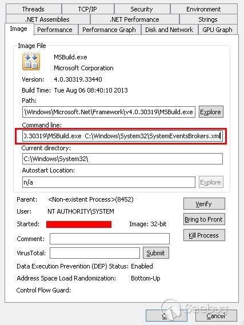This screenshot has height=325, width=244.
Task: Show the GPU Graph tab
Action: click(x=218, y=30)
